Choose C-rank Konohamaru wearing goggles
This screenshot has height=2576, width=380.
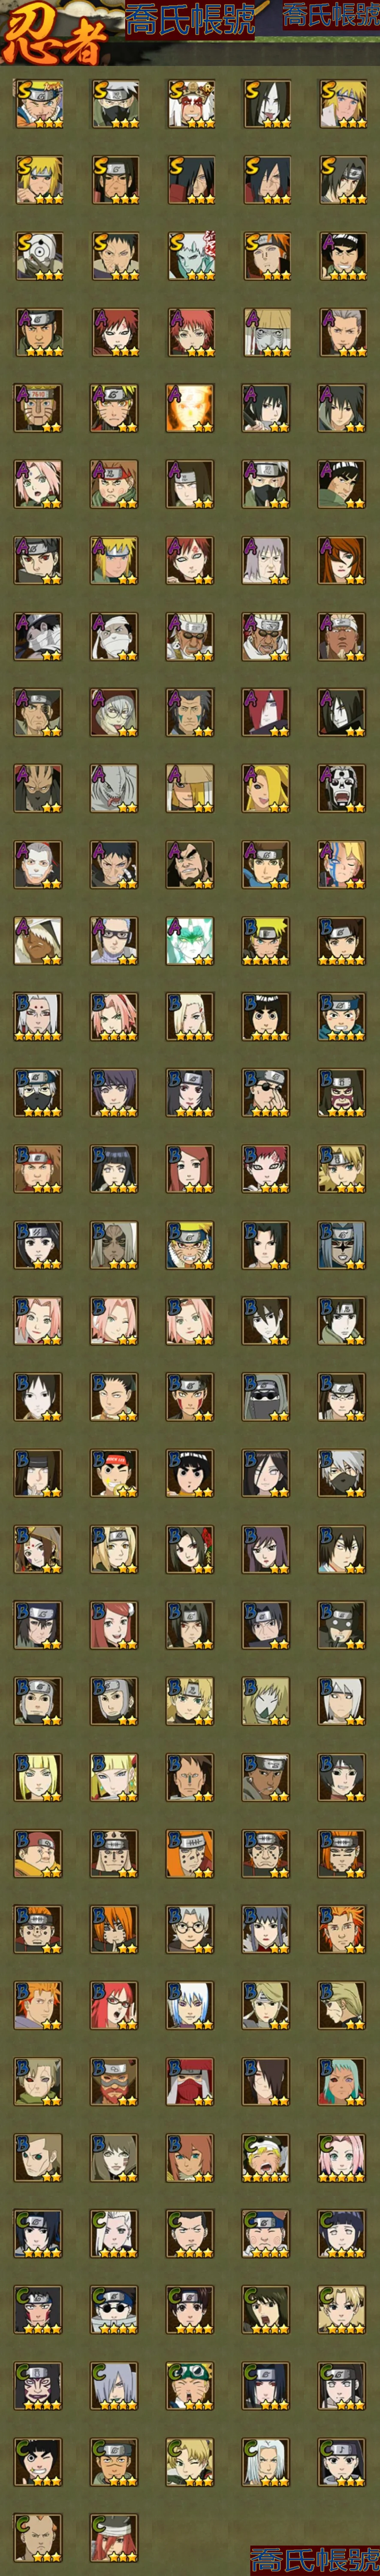tap(190, 2384)
